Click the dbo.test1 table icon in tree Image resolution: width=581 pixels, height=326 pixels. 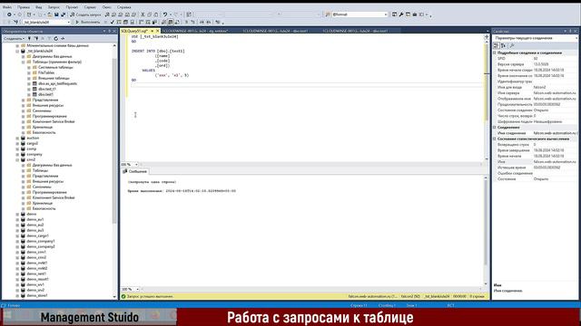34,94
